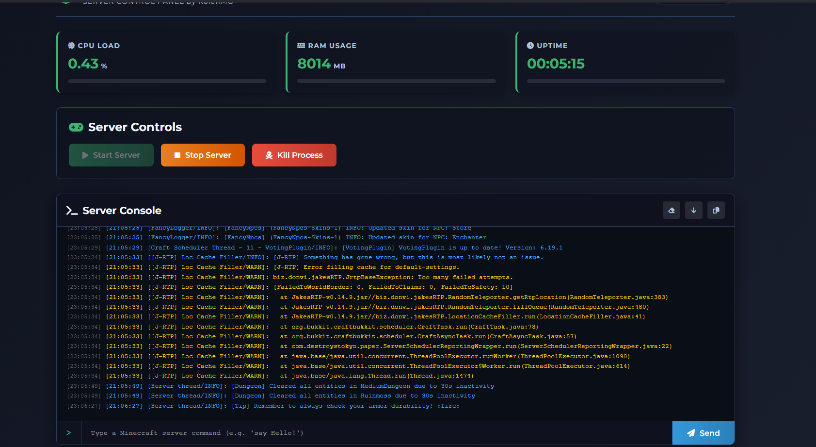Click the Stop Server button
816x447 pixels.
tap(203, 155)
